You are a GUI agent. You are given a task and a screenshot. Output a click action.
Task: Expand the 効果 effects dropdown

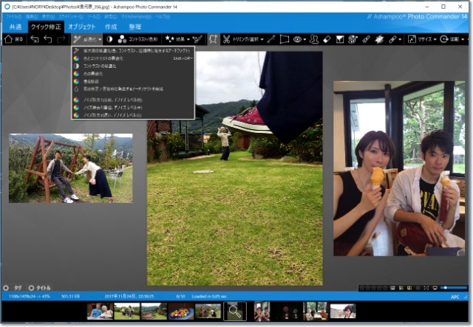pyautogui.click(x=178, y=39)
